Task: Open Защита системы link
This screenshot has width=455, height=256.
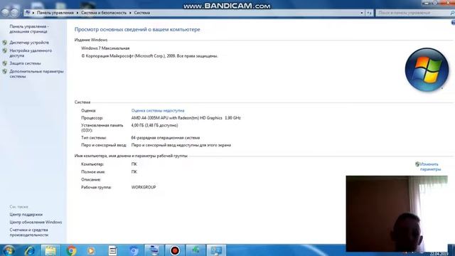Action: pyautogui.click(x=25, y=63)
